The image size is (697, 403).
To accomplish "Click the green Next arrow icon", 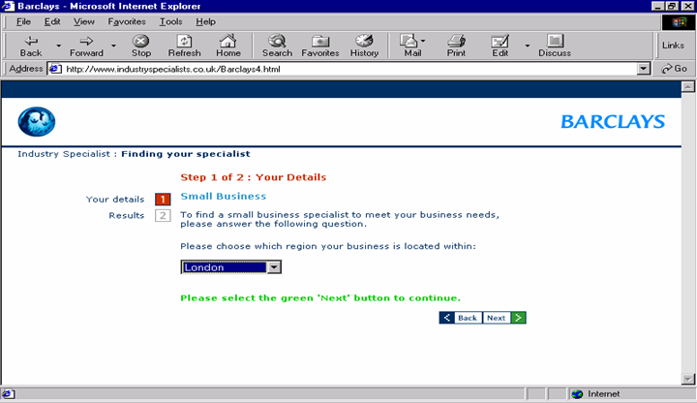I will (x=518, y=318).
